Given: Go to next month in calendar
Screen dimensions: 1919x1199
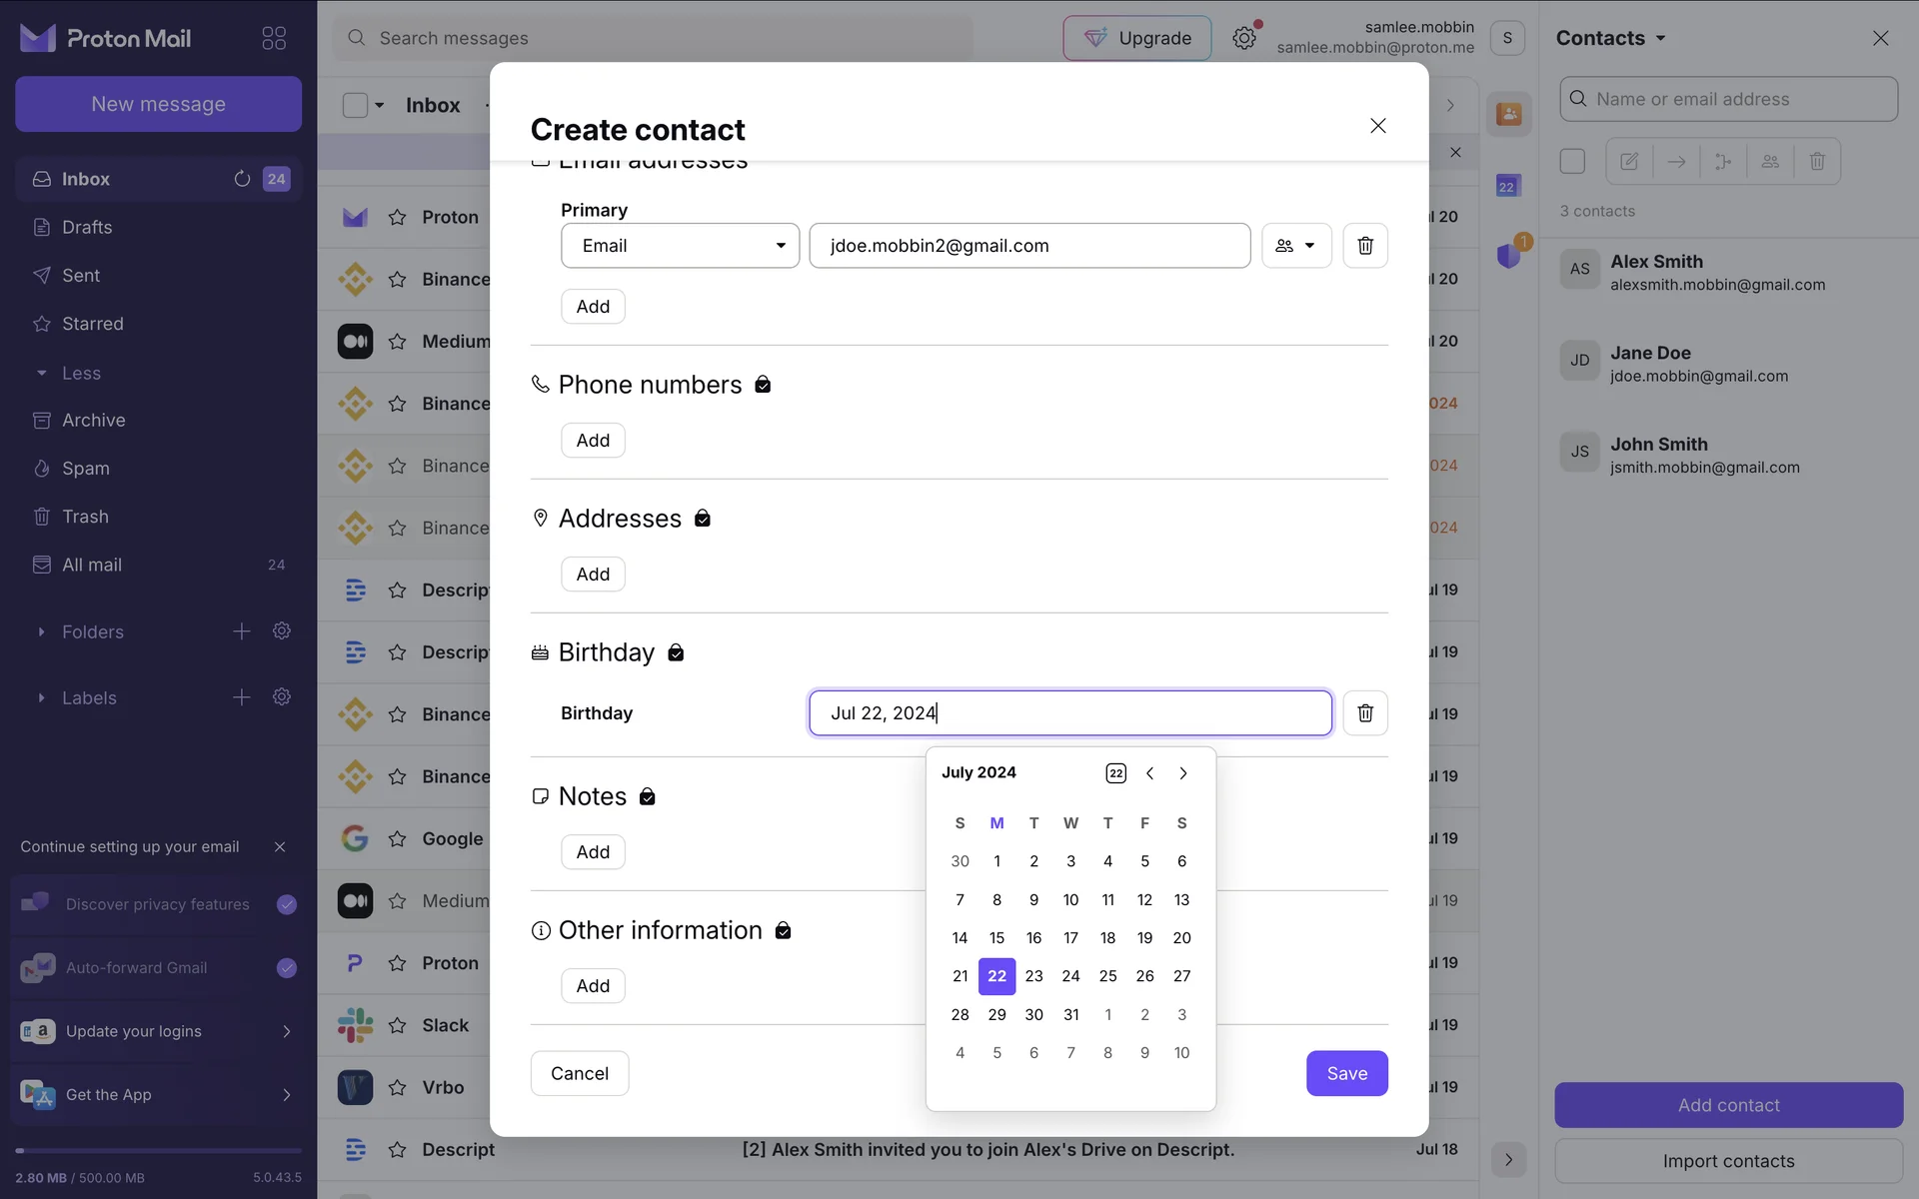Looking at the screenshot, I should click(x=1183, y=773).
